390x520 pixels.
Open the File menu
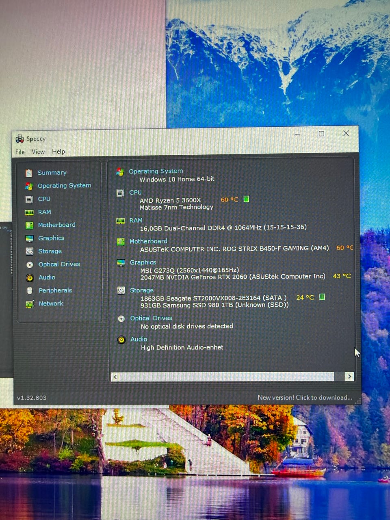click(x=20, y=152)
